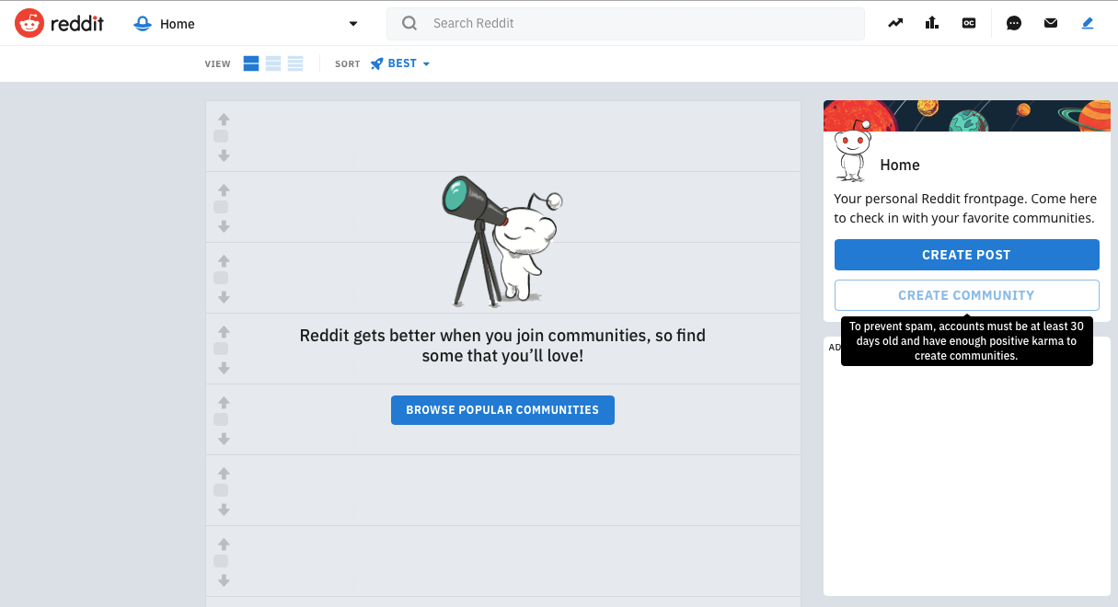Open chat via speech bubble icon
The width and height of the screenshot is (1118, 607).
(x=1014, y=24)
